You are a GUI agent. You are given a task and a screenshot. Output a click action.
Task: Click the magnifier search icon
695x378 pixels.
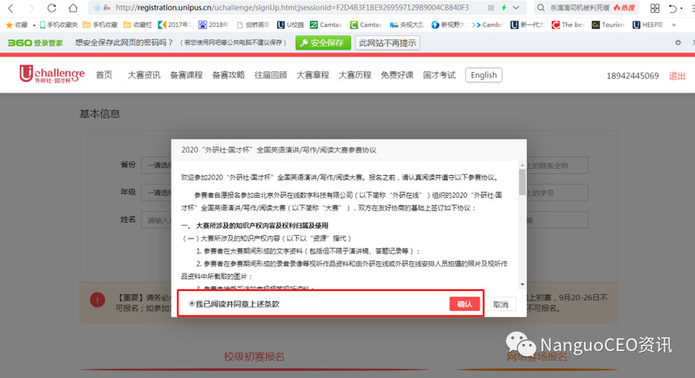(540, 8)
